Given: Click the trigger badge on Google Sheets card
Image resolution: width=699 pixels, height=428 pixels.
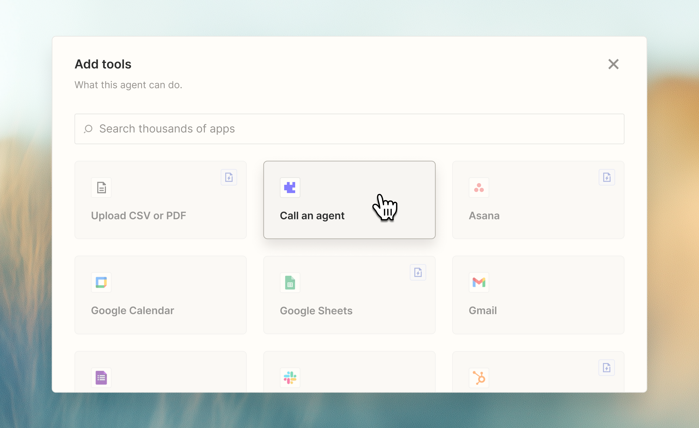Looking at the screenshot, I should [x=417, y=272].
